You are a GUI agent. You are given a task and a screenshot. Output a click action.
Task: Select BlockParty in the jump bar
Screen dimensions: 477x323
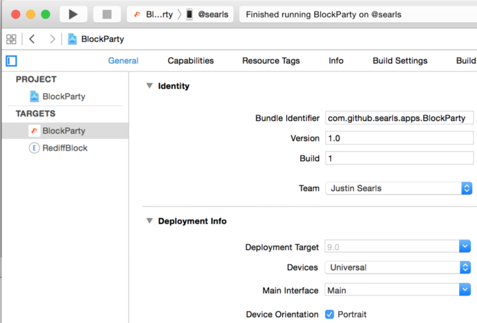click(x=103, y=39)
